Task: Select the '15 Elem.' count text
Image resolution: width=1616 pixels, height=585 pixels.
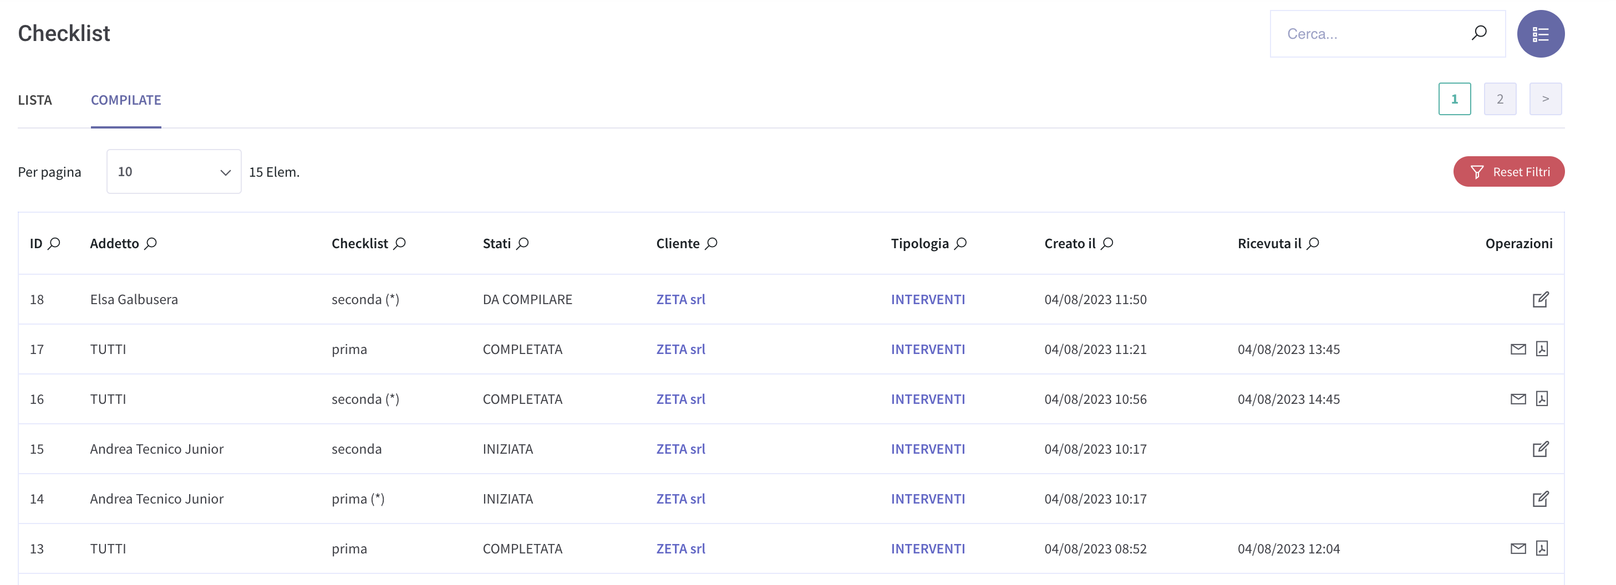Action: pos(274,172)
